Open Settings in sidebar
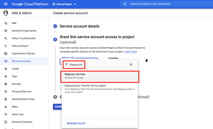Viewport: 213px width, 129px height. pyautogui.click(x=16, y=84)
